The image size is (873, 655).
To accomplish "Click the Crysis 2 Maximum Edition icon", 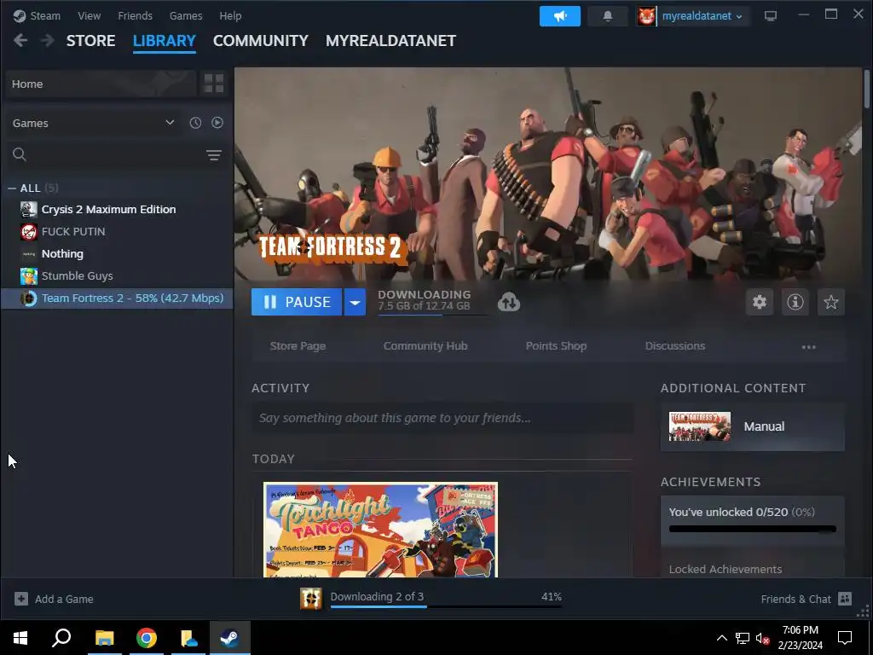I will 29,210.
